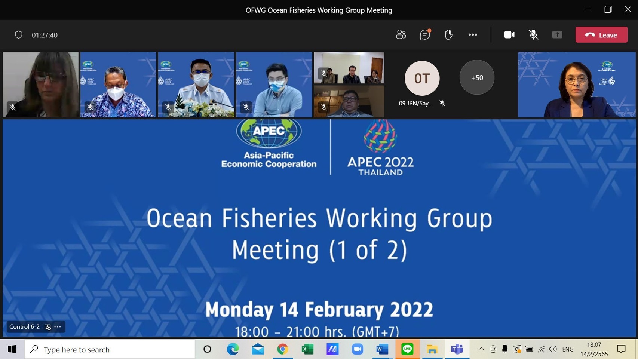
Task: Click the microphone tray icon
Action: click(x=505, y=349)
